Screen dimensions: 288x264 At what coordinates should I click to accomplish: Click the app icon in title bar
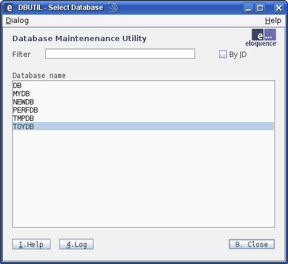tap(9, 8)
